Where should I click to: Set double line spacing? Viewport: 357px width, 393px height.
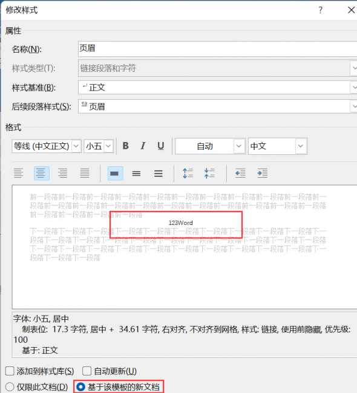(159, 173)
